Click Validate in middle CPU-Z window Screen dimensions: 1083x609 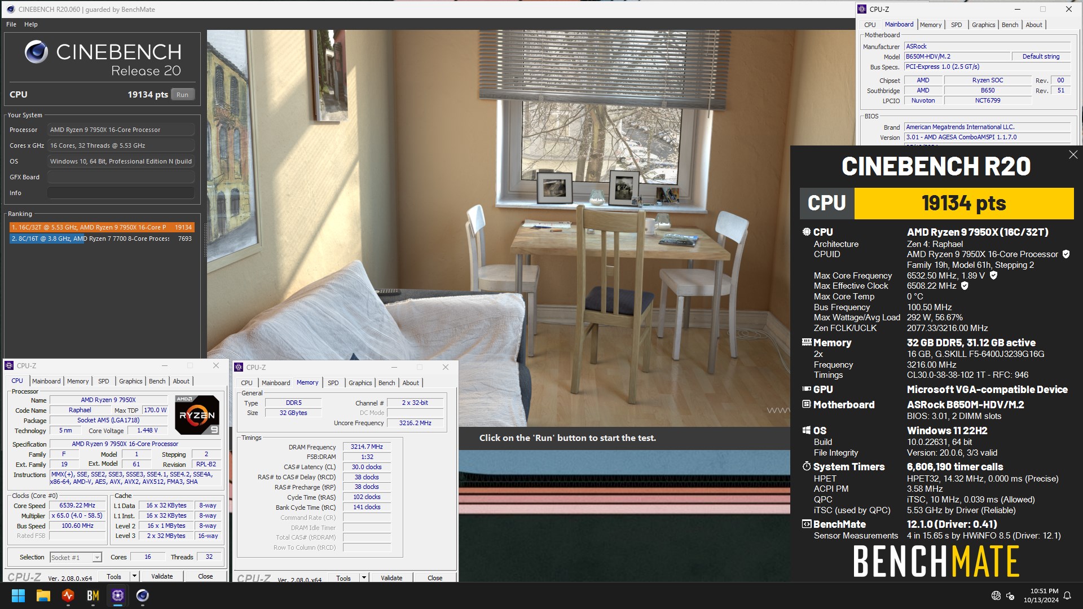tap(391, 577)
